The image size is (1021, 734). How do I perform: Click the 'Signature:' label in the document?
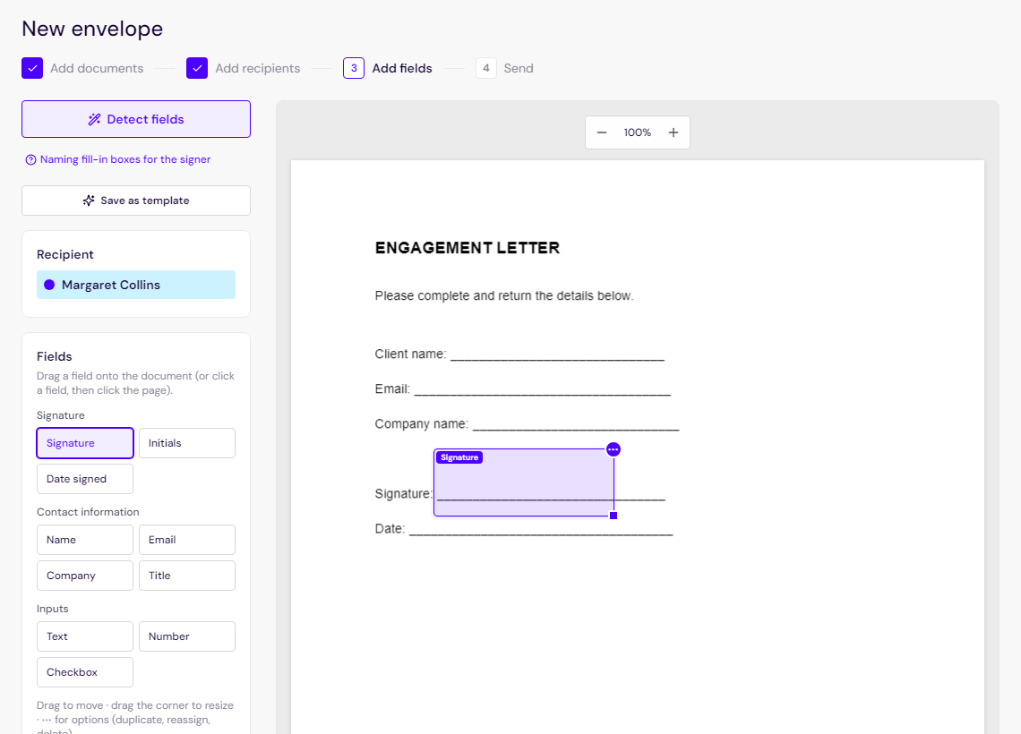click(404, 494)
